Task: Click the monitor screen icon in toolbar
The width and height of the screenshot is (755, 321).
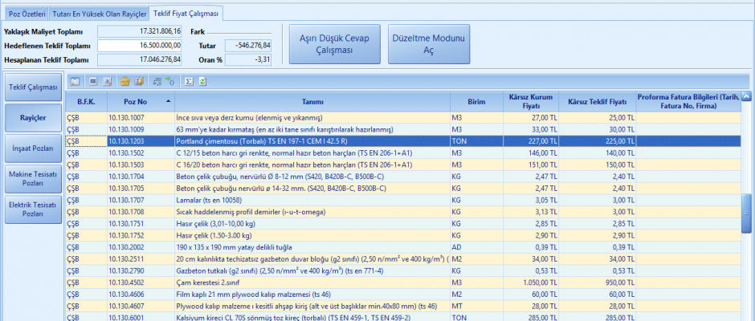Action: click(93, 81)
